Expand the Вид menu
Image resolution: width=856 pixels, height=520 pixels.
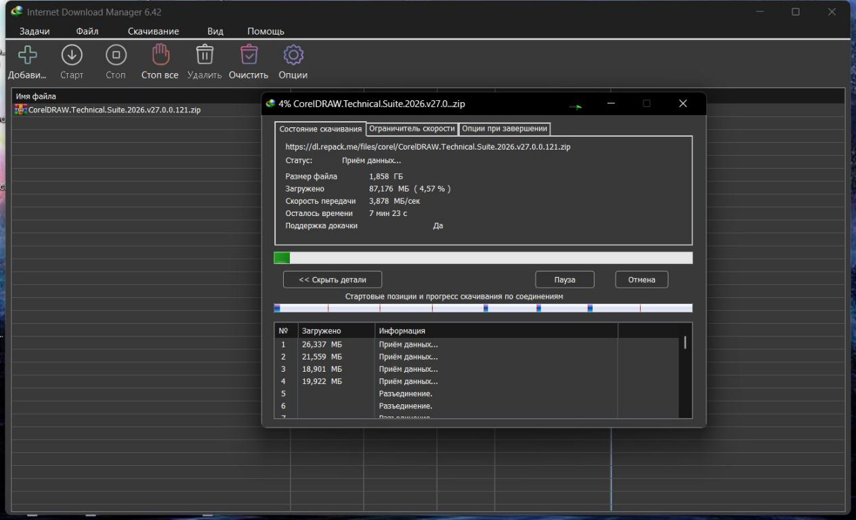coord(215,31)
